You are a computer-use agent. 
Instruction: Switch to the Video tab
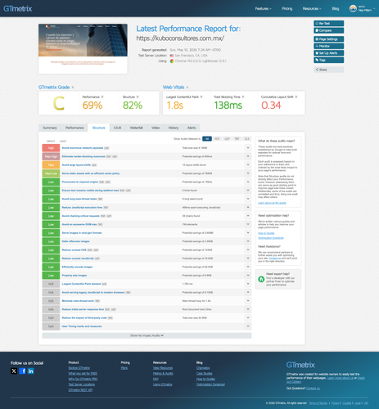tap(156, 128)
